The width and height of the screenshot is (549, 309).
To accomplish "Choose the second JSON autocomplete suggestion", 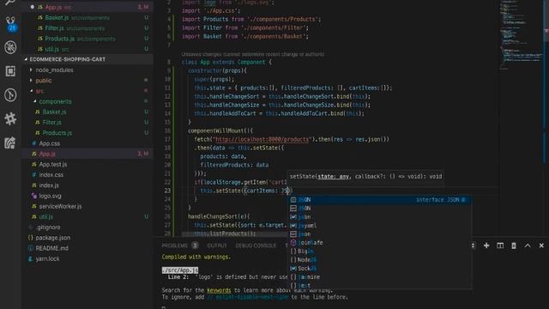I will (x=379, y=208).
